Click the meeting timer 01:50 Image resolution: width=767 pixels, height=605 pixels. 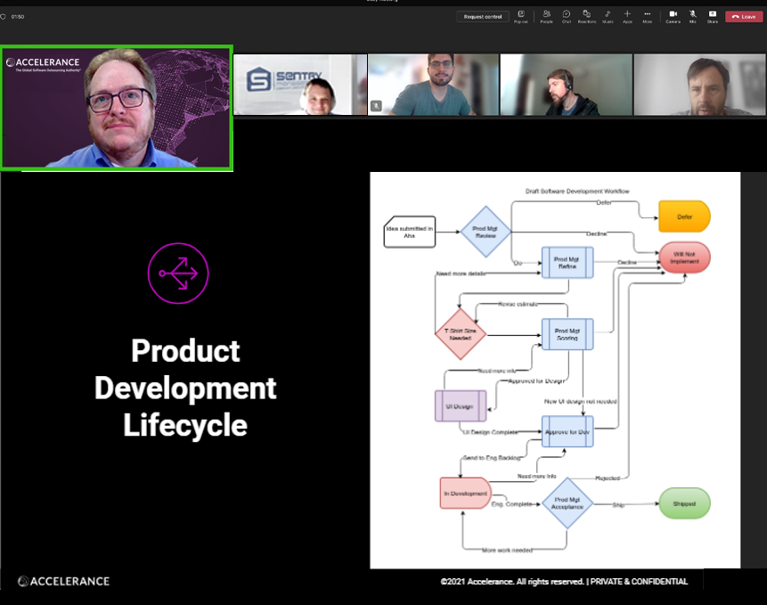click(x=18, y=17)
